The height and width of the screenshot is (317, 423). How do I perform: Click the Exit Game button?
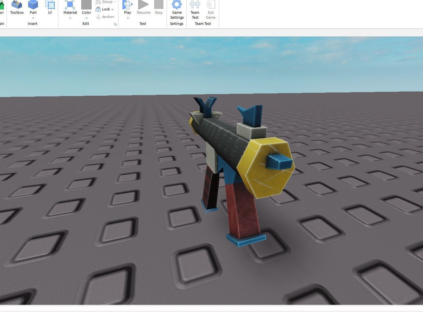(x=211, y=10)
